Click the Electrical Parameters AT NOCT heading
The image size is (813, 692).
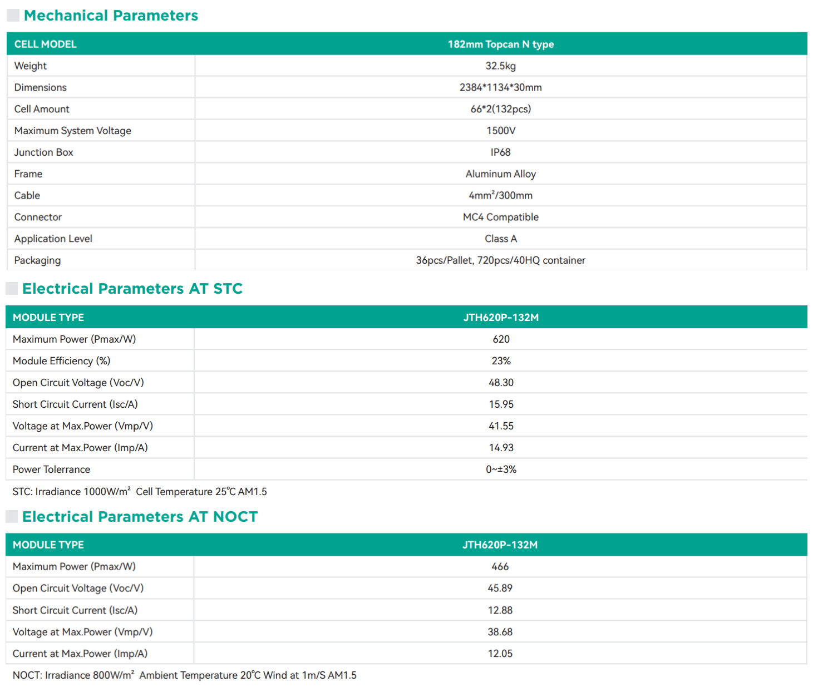[140, 517]
